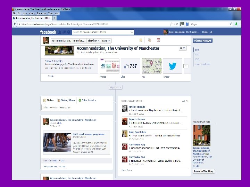Click the browser URL address field
Screen dimensions: 250x187
click(95, 24)
